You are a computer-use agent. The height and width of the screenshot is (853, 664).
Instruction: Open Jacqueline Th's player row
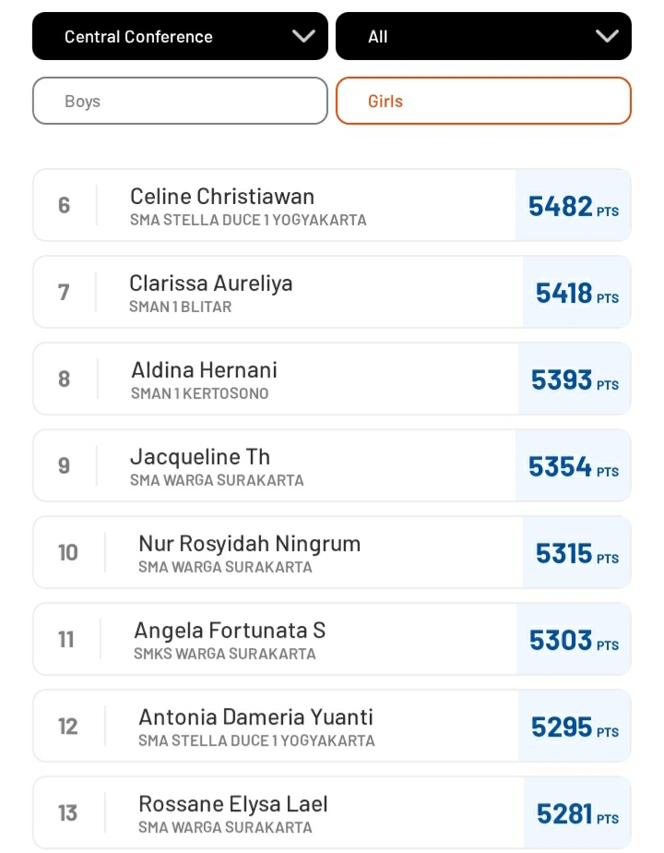332,465
